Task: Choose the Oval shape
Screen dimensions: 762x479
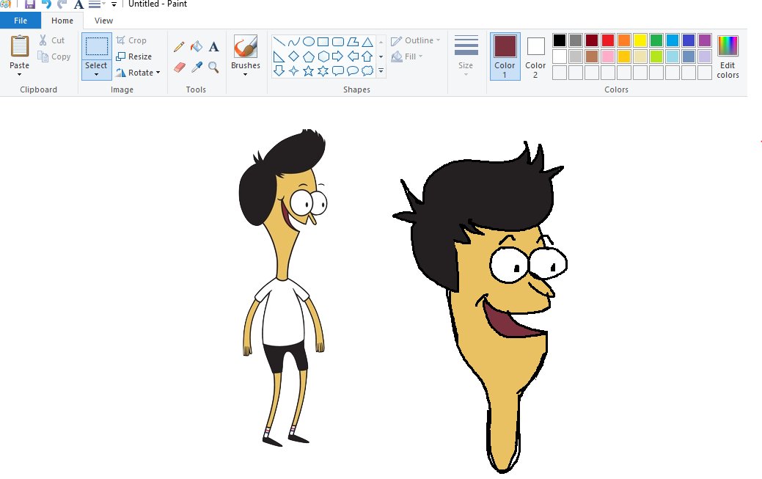Action: [x=309, y=42]
